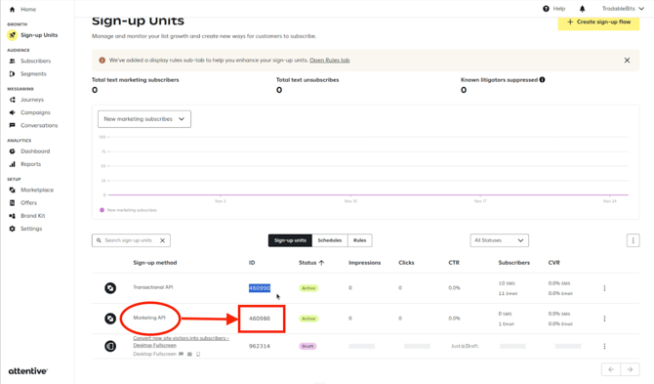
Task: Click the ID value 460986
Action: [260, 319]
